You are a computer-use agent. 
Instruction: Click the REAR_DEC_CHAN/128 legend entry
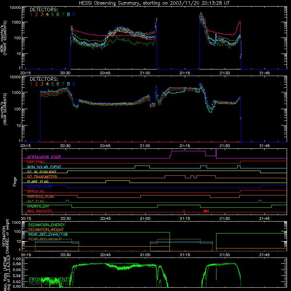48,234
